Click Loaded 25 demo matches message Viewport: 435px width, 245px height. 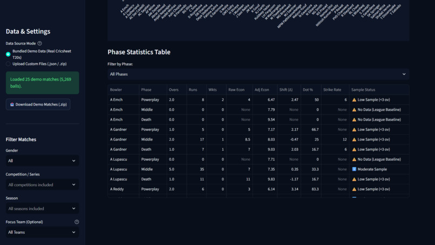point(42,83)
